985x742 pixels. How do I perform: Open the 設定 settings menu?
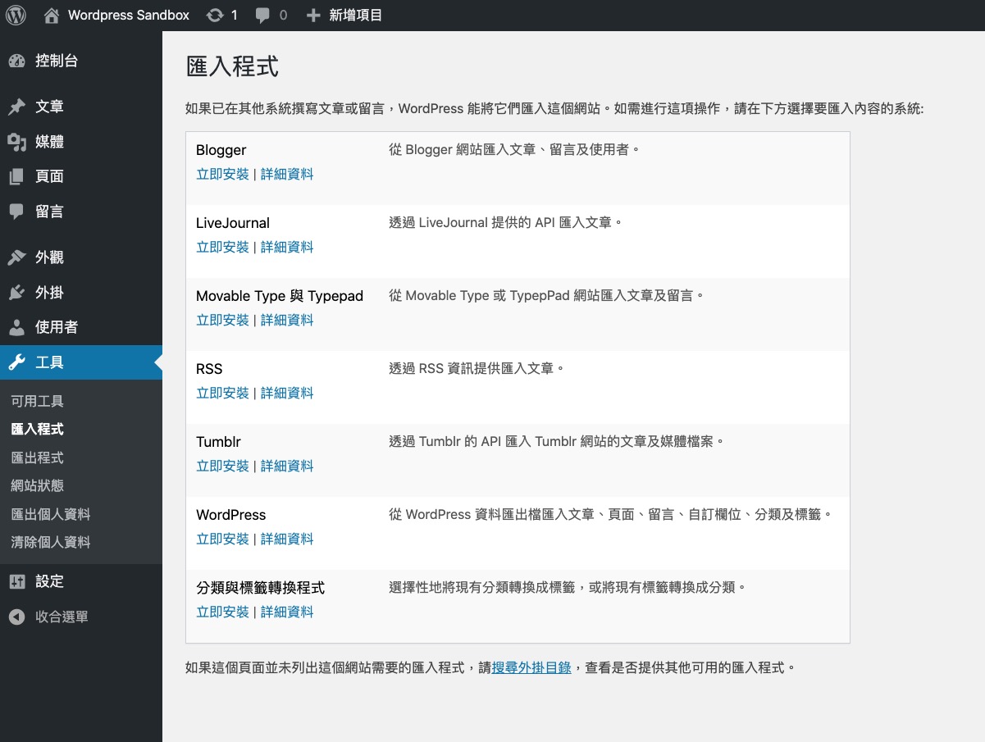tap(49, 581)
